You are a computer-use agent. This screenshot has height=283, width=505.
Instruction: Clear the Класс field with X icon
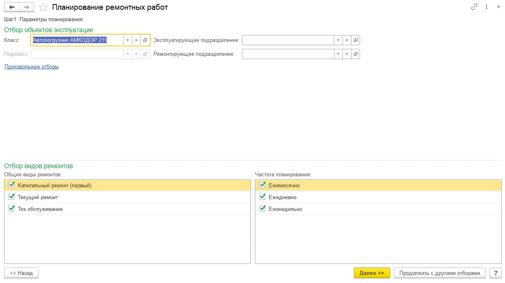click(x=136, y=40)
